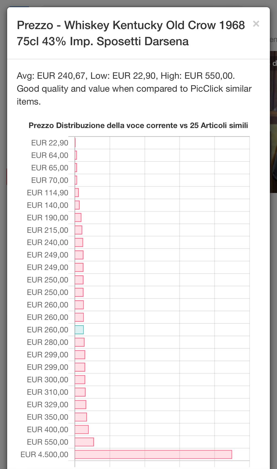The image size is (277, 469).
Task: Select the EUR 114,90 bar
Action: pos(77,193)
